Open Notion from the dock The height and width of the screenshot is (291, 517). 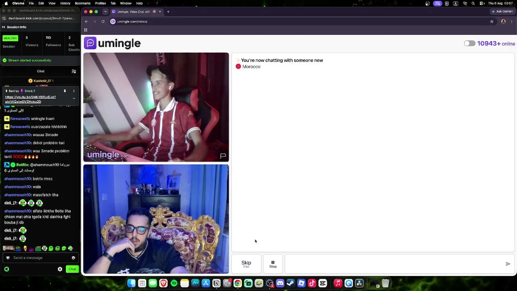(216, 283)
